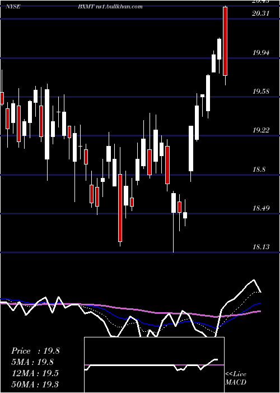Image resolution: width=280 pixels, height=393 pixels.
Task: Click the Price : 19.8 readout
Action: pos(35,351)
